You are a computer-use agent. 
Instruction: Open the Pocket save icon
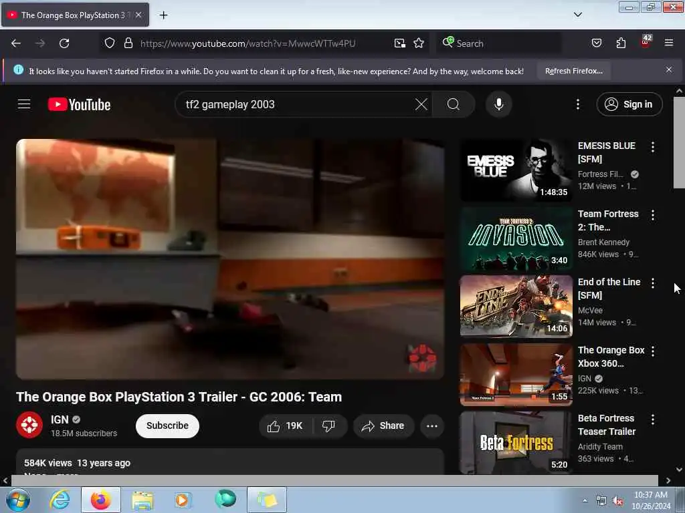coord(596,43)
